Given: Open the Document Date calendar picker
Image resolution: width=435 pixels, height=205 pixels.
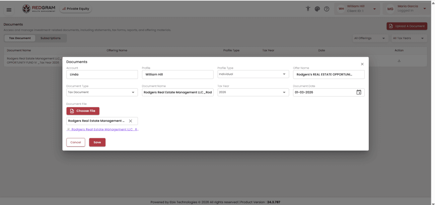Looking at the screenshot, I should point(359,92).
